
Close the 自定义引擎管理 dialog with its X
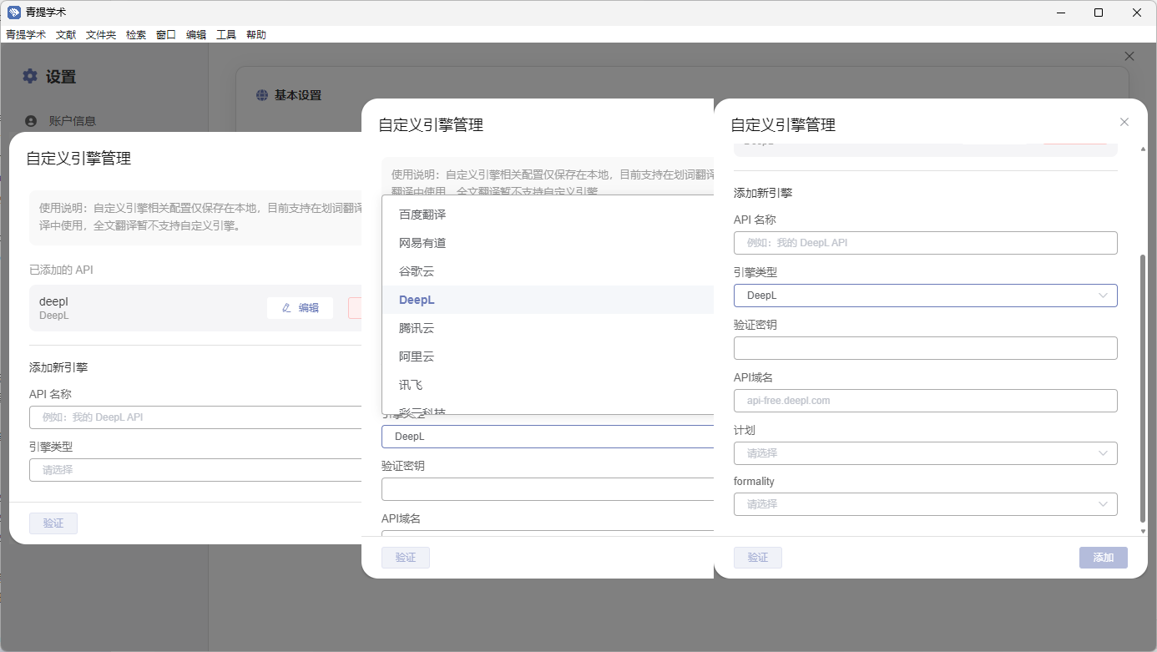coord(1124,122)
